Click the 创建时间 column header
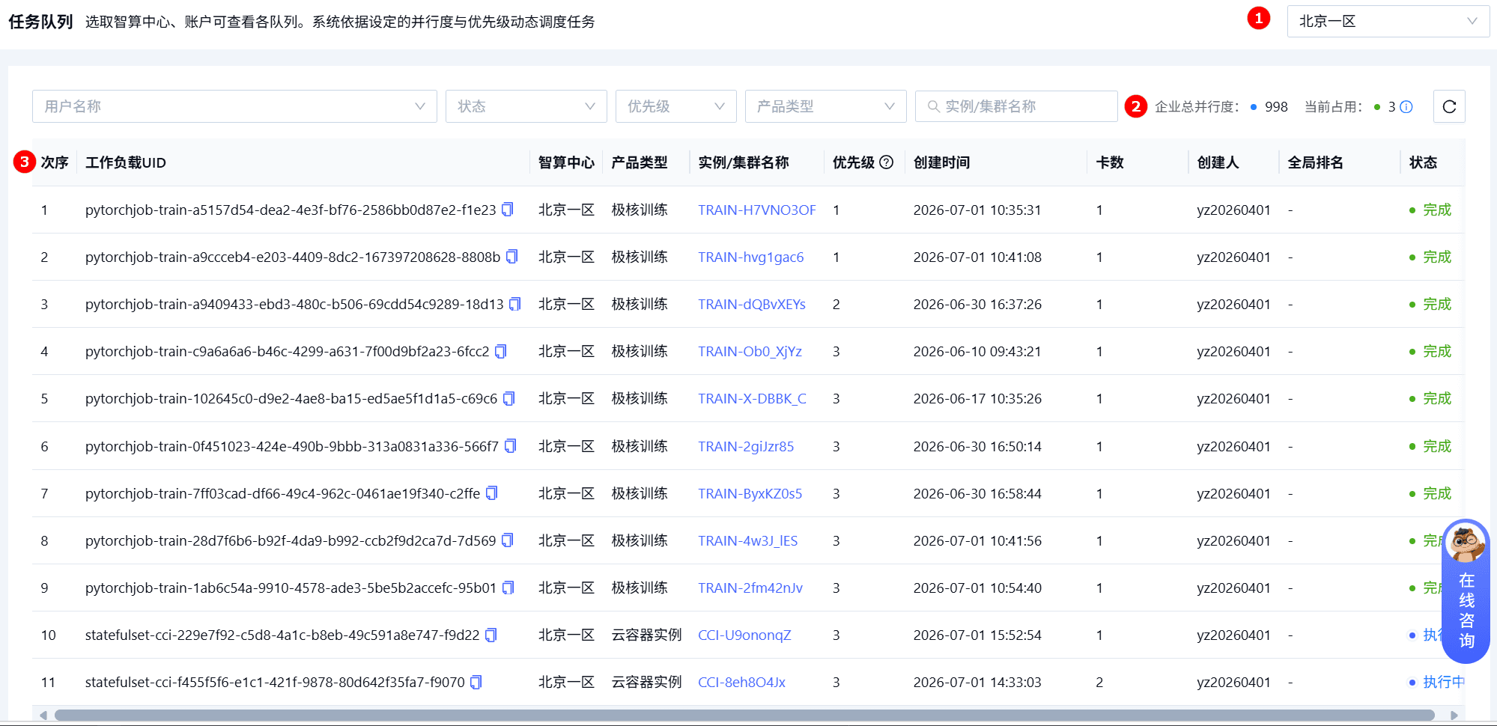Image resolution: width=1497 pixels, height=726 pixels. pos(941,162)
